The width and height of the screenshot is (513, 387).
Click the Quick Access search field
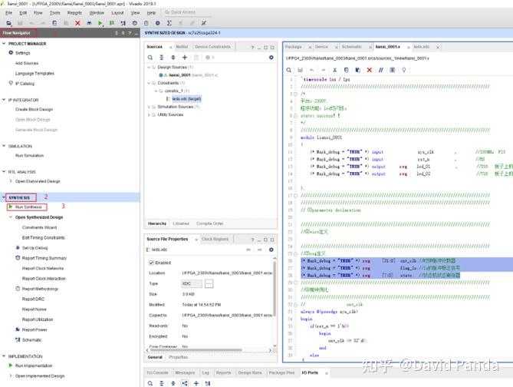click(185, 13)
